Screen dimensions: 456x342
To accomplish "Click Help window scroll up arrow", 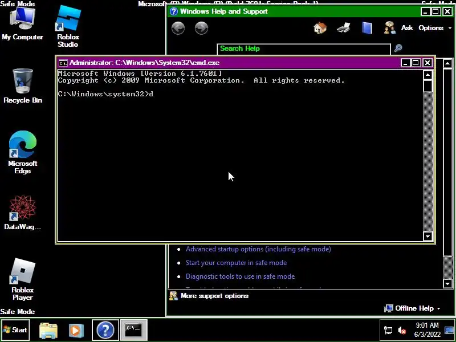I will pos(447,63).
